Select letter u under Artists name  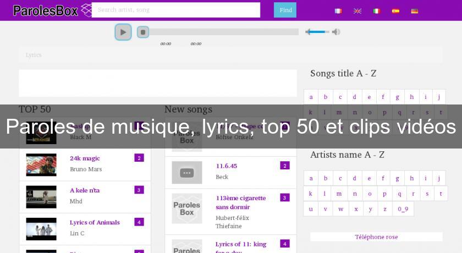[x=311, y=209]
